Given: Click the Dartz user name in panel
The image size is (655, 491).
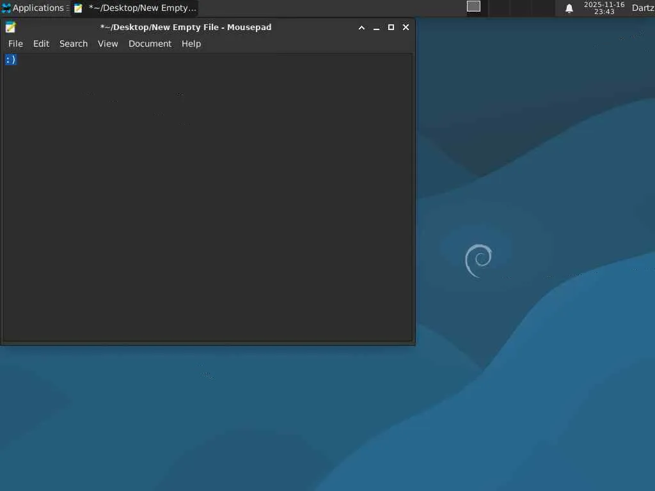Looking at the screenshot, I should (642, 8).
